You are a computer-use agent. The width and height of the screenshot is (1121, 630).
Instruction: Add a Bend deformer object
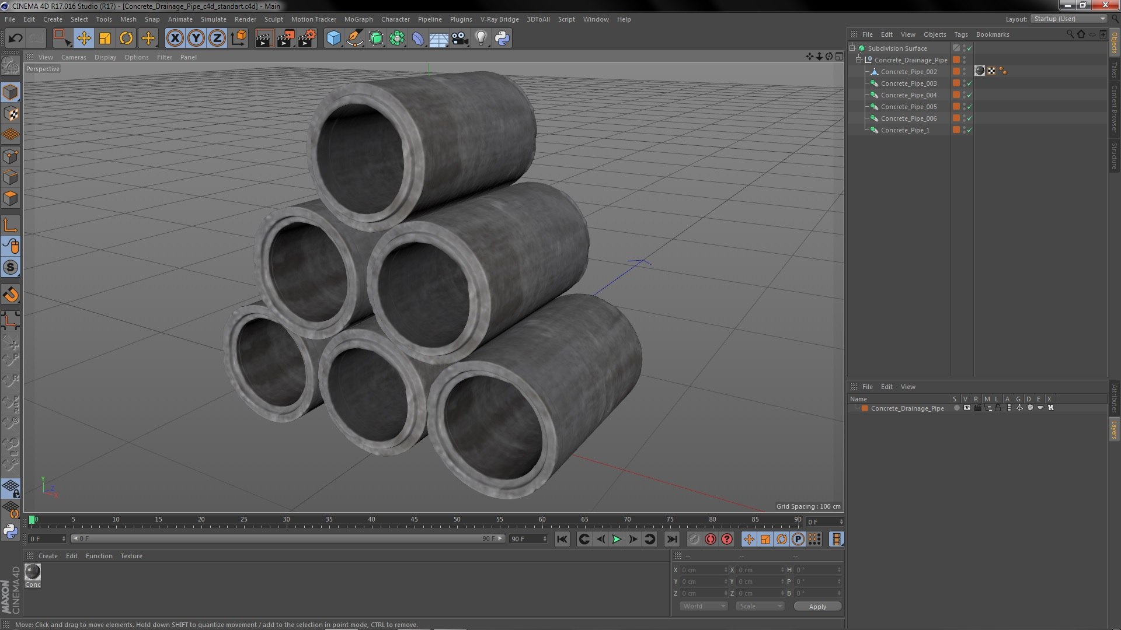coord(418,38)
